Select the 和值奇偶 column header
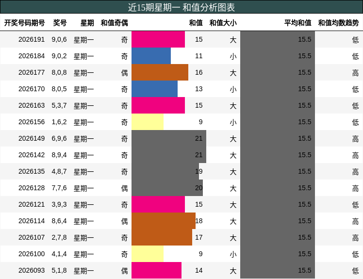 click(x=115, y=23)
